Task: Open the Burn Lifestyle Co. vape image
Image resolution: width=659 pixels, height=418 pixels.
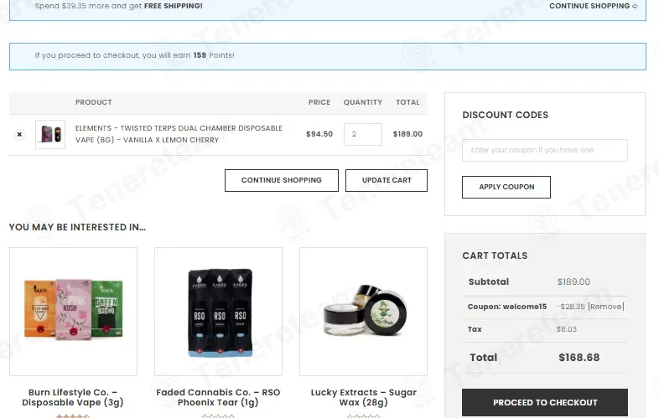Action: coord(73,312)
